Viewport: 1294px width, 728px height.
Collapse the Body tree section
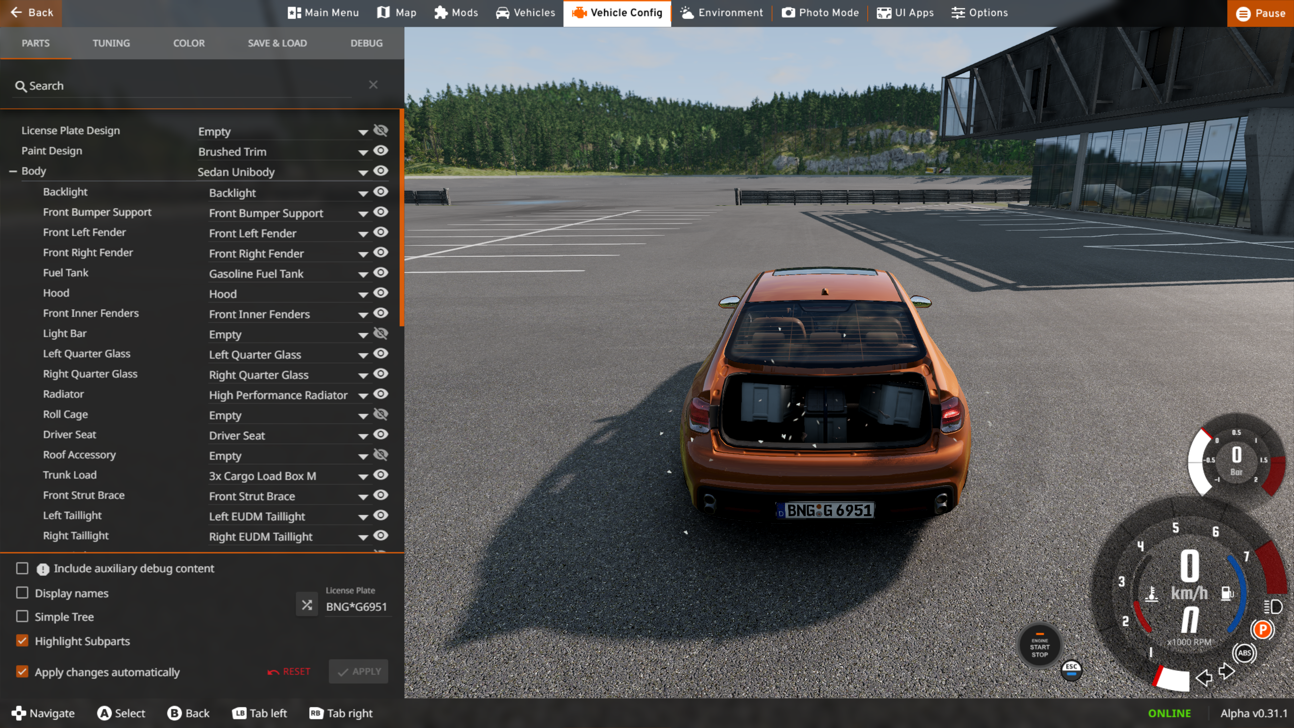click(x=13, y=171)
